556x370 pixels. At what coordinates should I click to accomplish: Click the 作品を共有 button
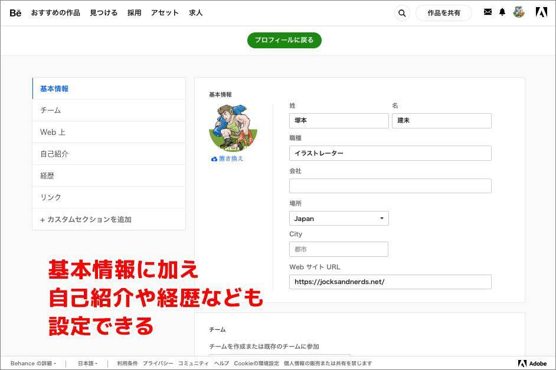(x=444, y=13)
